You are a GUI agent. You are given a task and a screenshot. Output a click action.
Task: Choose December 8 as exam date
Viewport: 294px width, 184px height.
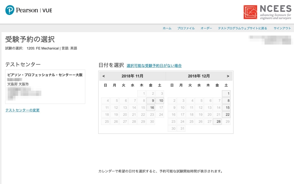tap(226, 100)
